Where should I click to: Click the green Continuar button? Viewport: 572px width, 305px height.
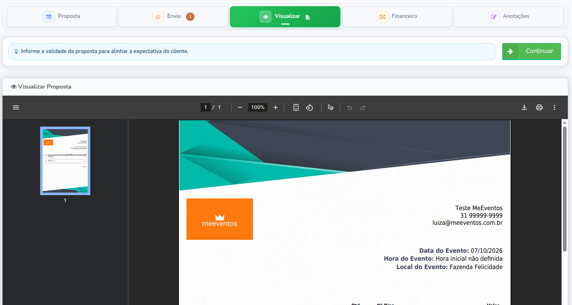531,51
